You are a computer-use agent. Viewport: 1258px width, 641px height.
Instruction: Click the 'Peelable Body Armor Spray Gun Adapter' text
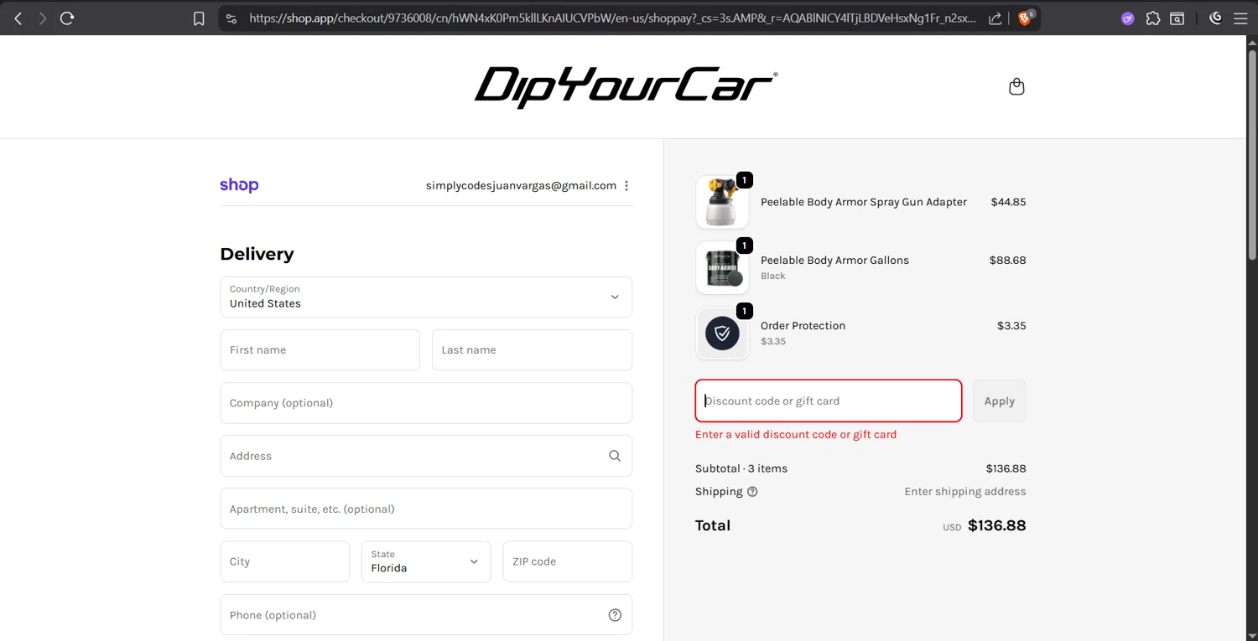[864, 202]
